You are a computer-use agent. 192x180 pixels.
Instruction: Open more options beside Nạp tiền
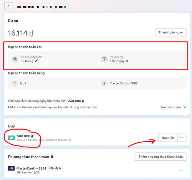click(182, 138)
